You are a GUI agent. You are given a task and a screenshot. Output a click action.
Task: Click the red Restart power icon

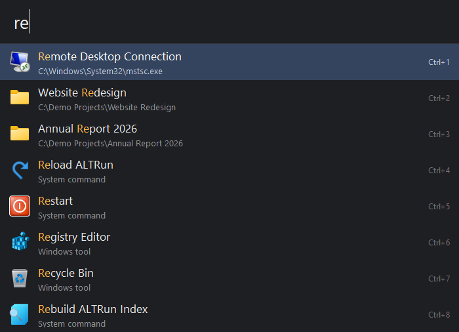(x=20, y=206)
